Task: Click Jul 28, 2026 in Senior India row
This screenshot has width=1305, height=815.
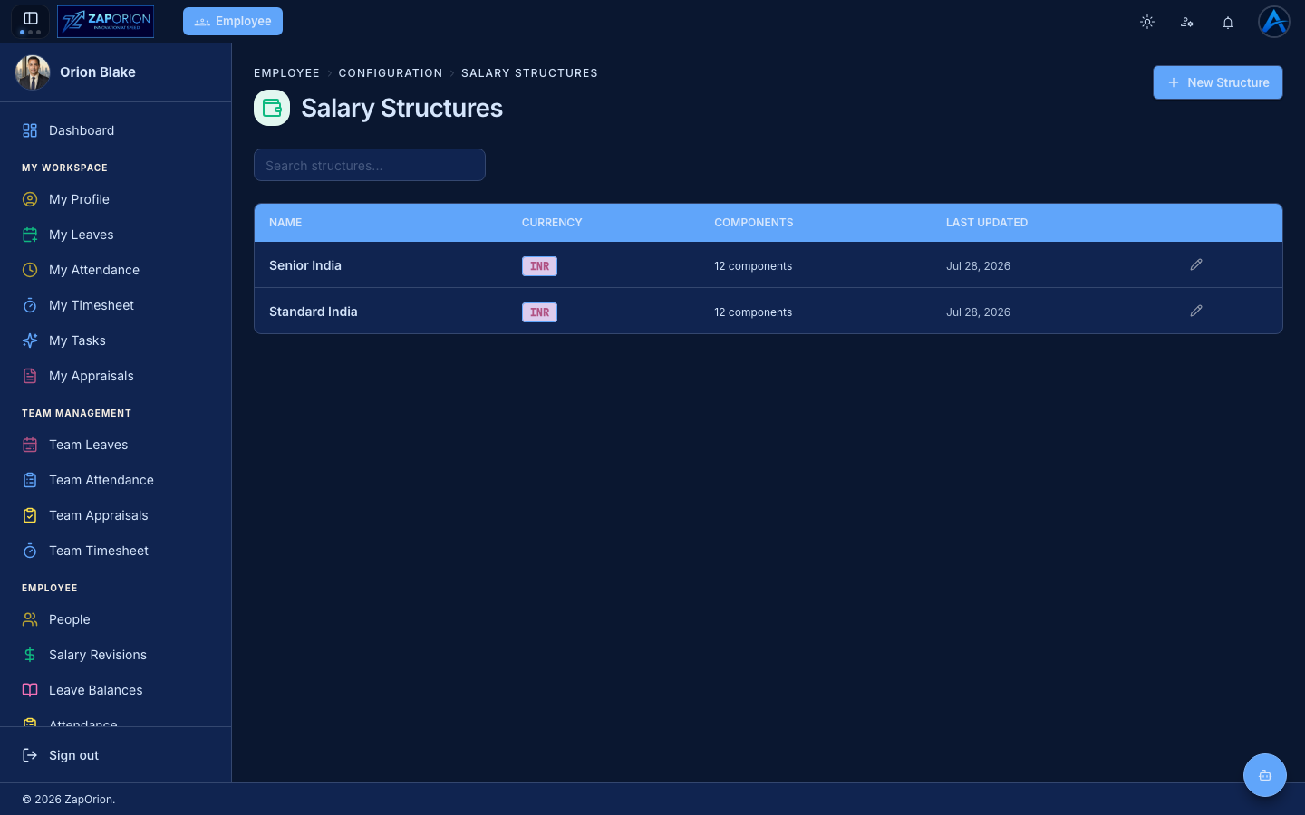Action: click(978, 266)
